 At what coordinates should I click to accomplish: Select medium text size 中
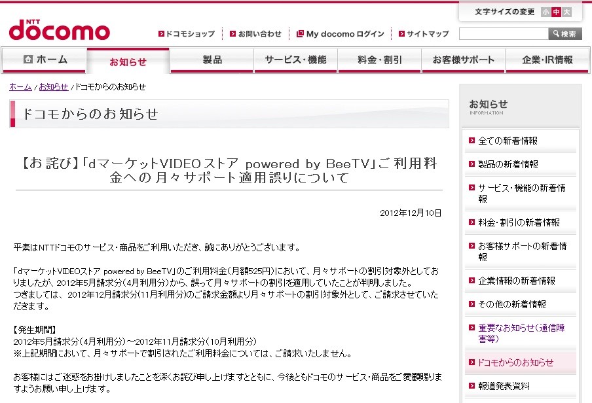click(x=556, y=12)
